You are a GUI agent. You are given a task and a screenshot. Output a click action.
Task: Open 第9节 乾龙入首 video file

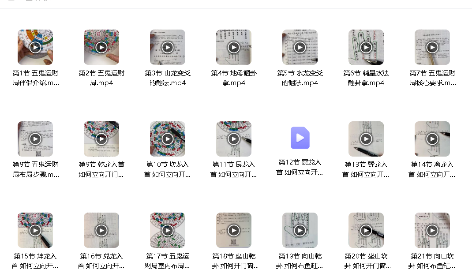click(x=101, y=139)
